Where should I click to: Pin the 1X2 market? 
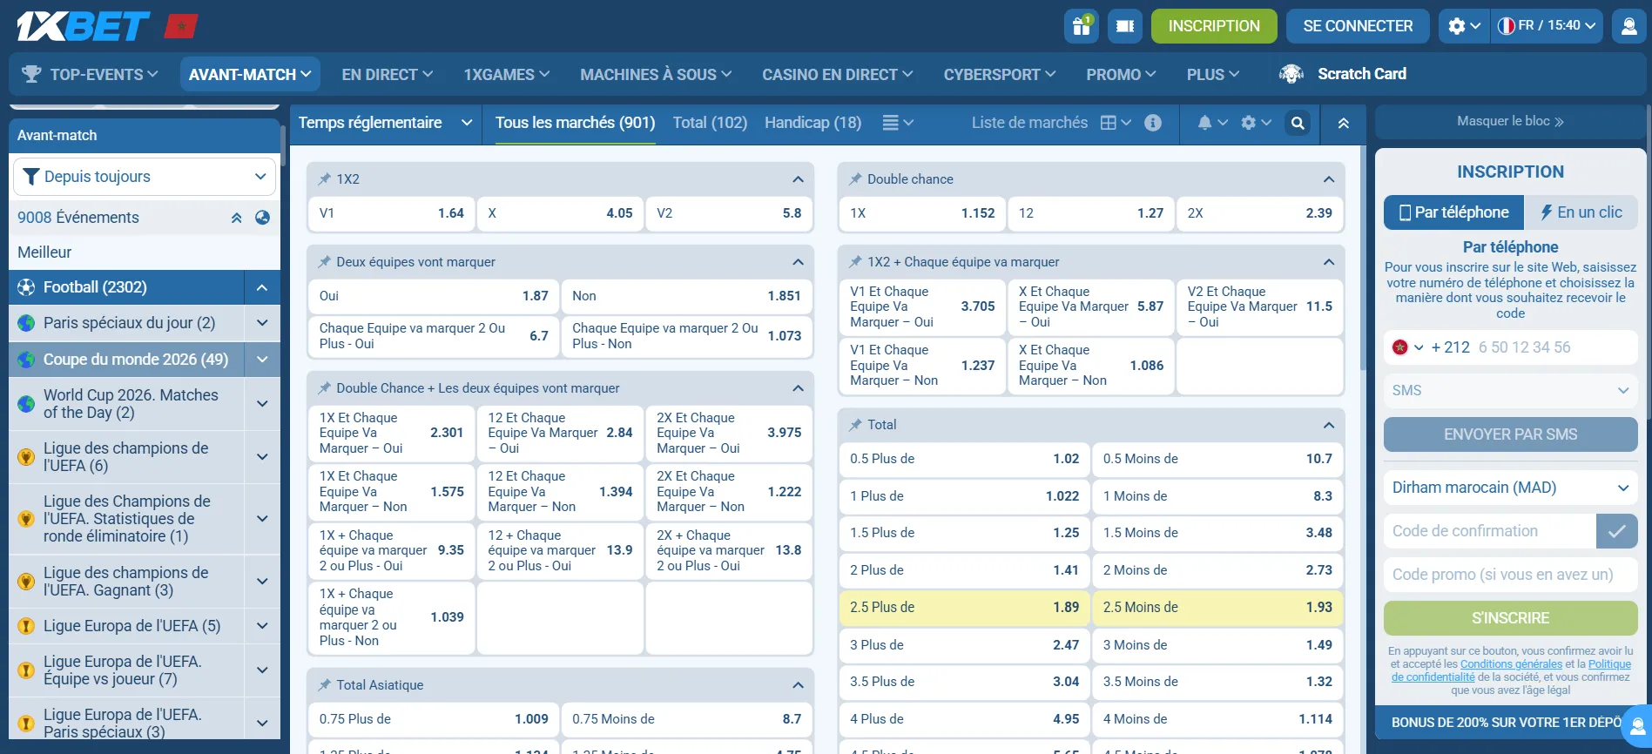(325, 178)
